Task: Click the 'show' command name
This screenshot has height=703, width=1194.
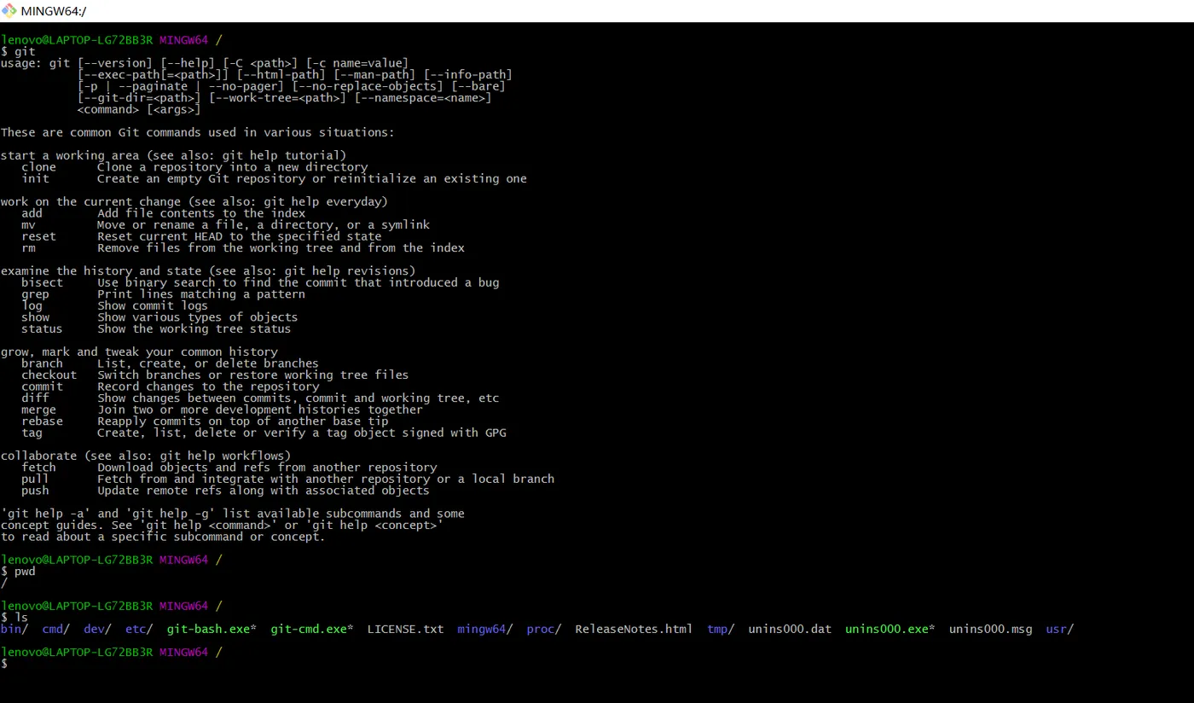Action: 35,317
